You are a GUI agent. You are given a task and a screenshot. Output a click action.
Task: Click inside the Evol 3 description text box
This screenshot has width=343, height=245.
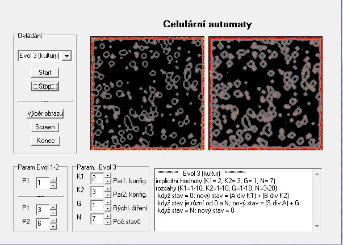click(x=234, y=198)
